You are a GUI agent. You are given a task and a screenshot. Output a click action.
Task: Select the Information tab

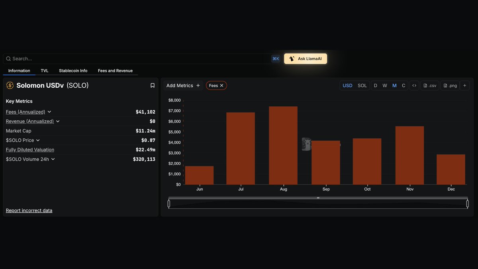pos(19,71)
